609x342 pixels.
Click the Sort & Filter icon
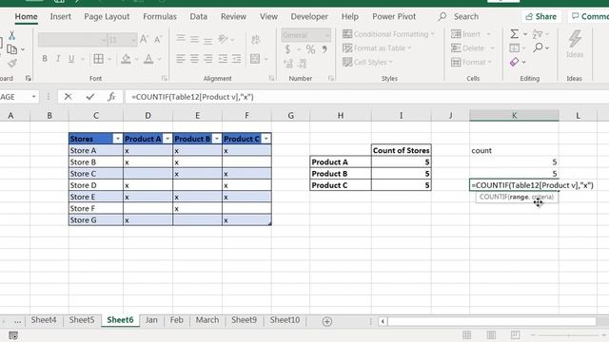pyautogui.click(x=538, y=34)
